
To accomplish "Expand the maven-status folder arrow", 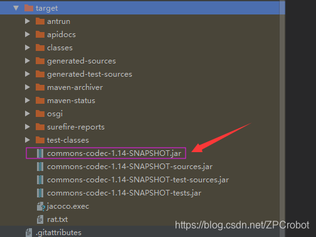I will 28,101.
